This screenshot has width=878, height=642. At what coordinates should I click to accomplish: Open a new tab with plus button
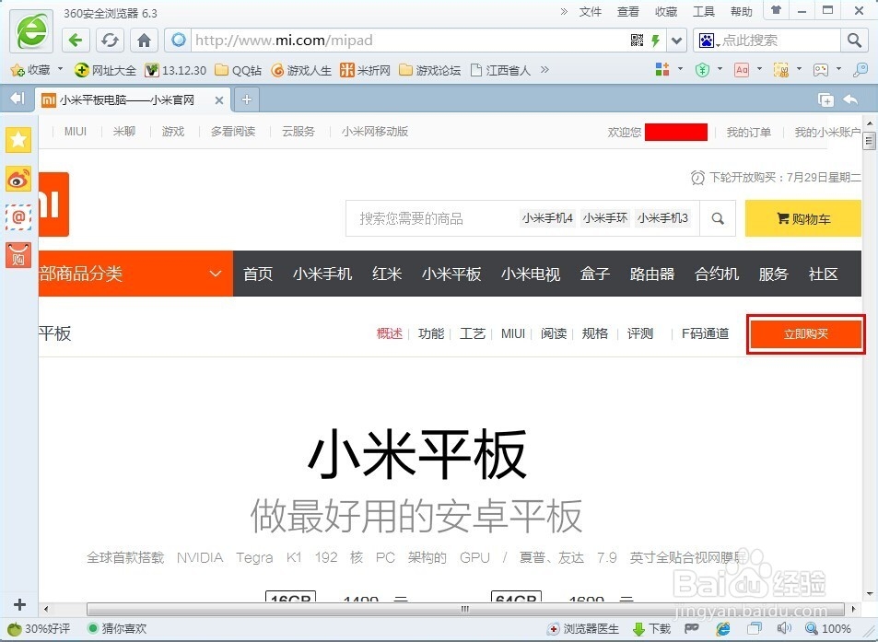click(246, 99)
